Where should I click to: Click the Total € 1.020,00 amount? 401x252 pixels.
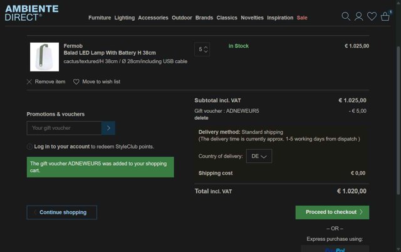coord(352,191)
